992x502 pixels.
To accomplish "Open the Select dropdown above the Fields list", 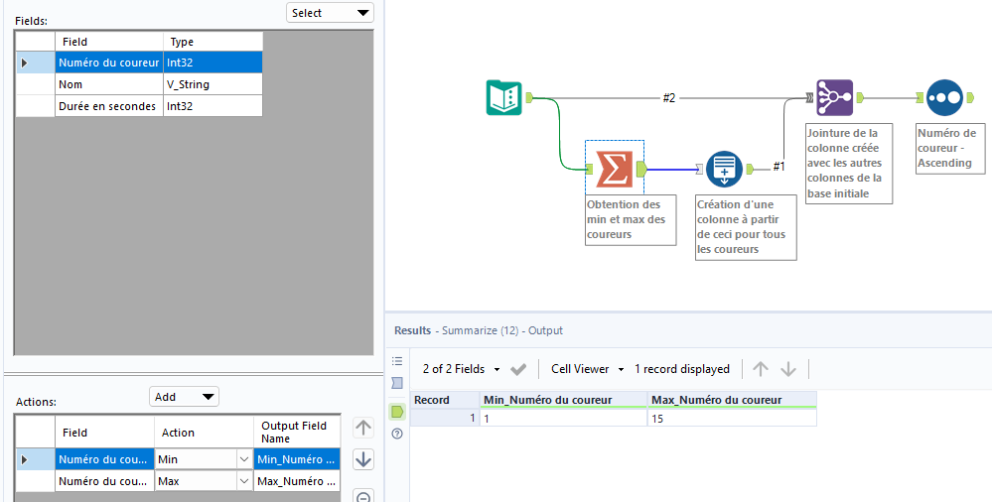I will coord(331,13).
